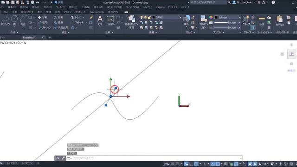The width and height of the screenshot is (297, 167).
Task: Click the 上 (Top) face of the ViewCube
Action: [x=291, y=54]
